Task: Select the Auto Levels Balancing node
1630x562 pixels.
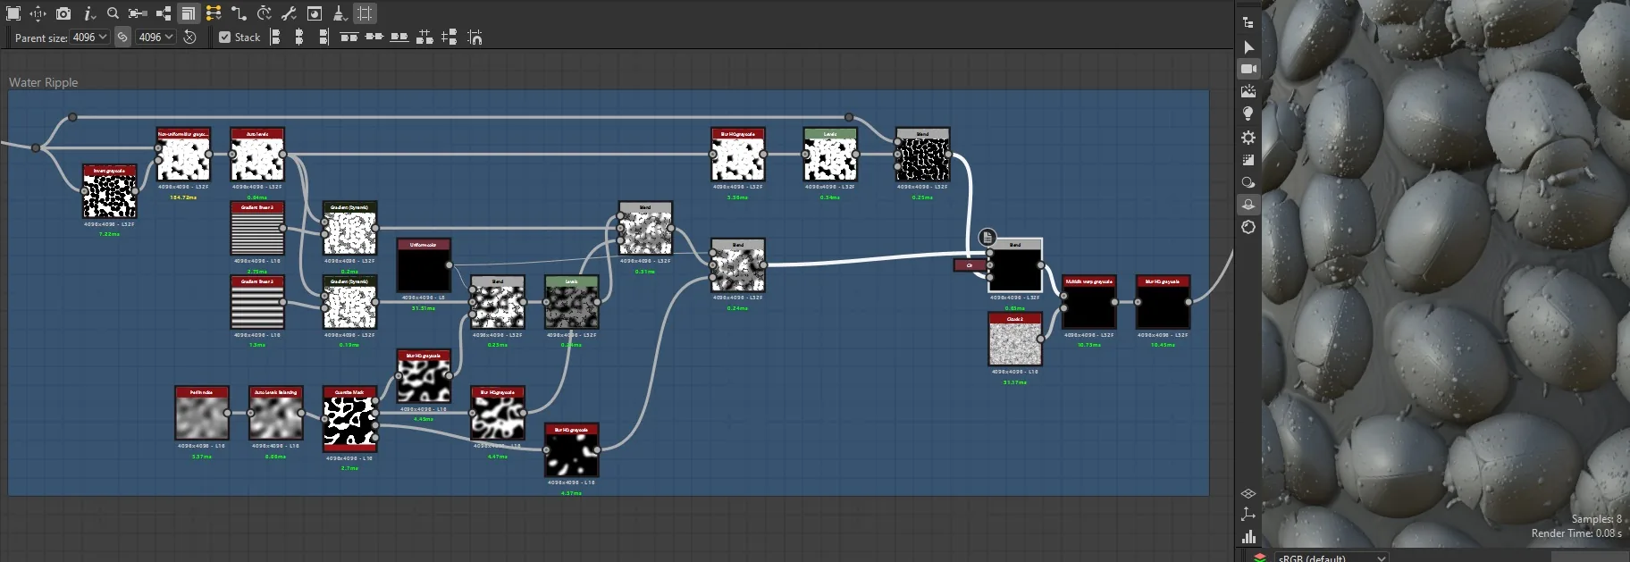Action: [276, 413]
